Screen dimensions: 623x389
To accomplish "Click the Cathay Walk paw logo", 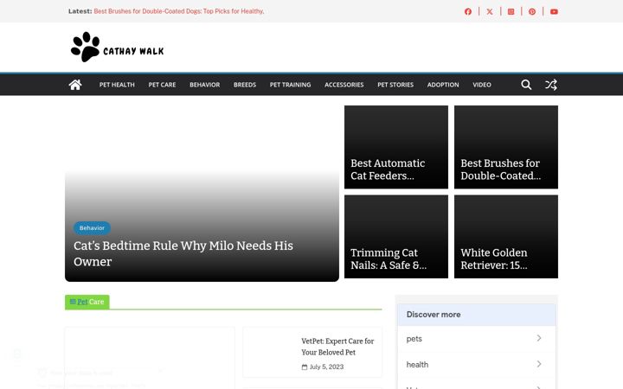I will tap(85, 47).
